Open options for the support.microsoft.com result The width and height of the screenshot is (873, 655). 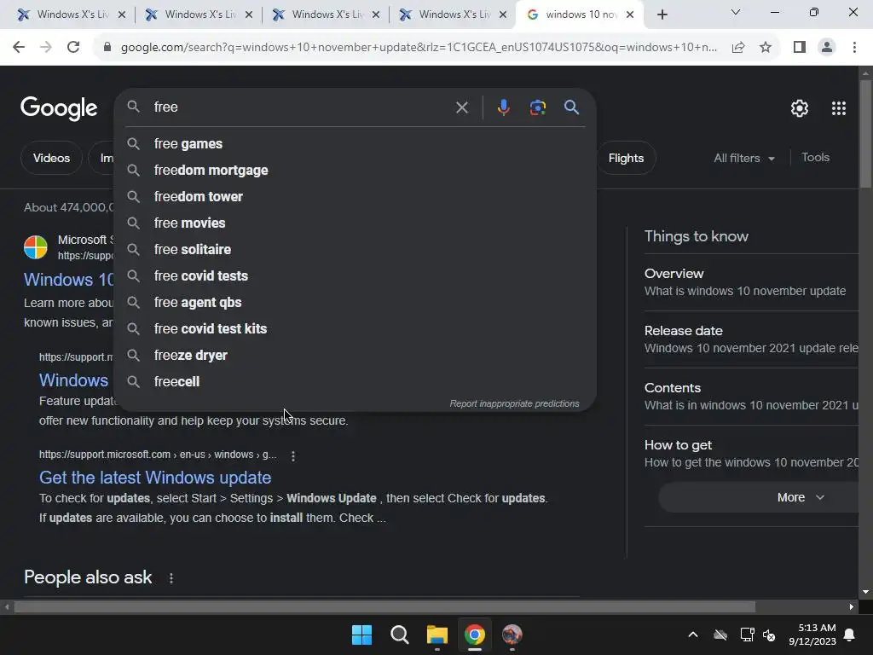[293, 455]
